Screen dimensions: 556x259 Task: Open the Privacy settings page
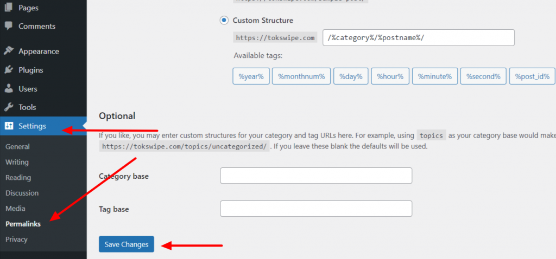[16, 239]
